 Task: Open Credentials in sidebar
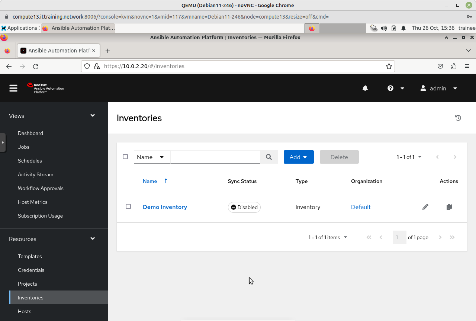click(31, 270)
